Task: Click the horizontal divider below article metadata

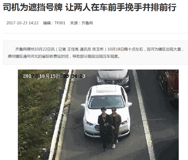Action: 95,33
